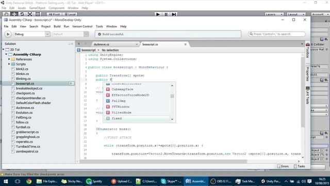The height and width of the screenshot is (186, 330).
Task: Select the Unity Hand tool
Action: point(6,14)
